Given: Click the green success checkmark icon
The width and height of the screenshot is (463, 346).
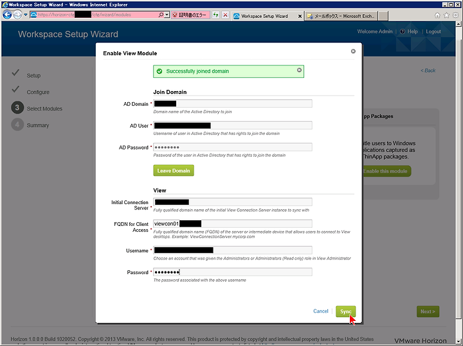Looking at the screenshot, I should click(x=159, y=71).
